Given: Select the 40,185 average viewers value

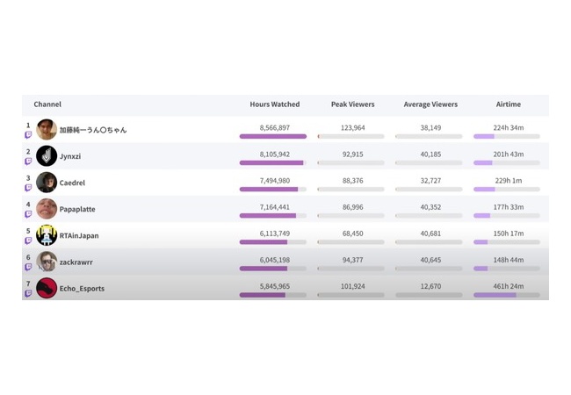Looking at the screenshot, I should 430,154.
